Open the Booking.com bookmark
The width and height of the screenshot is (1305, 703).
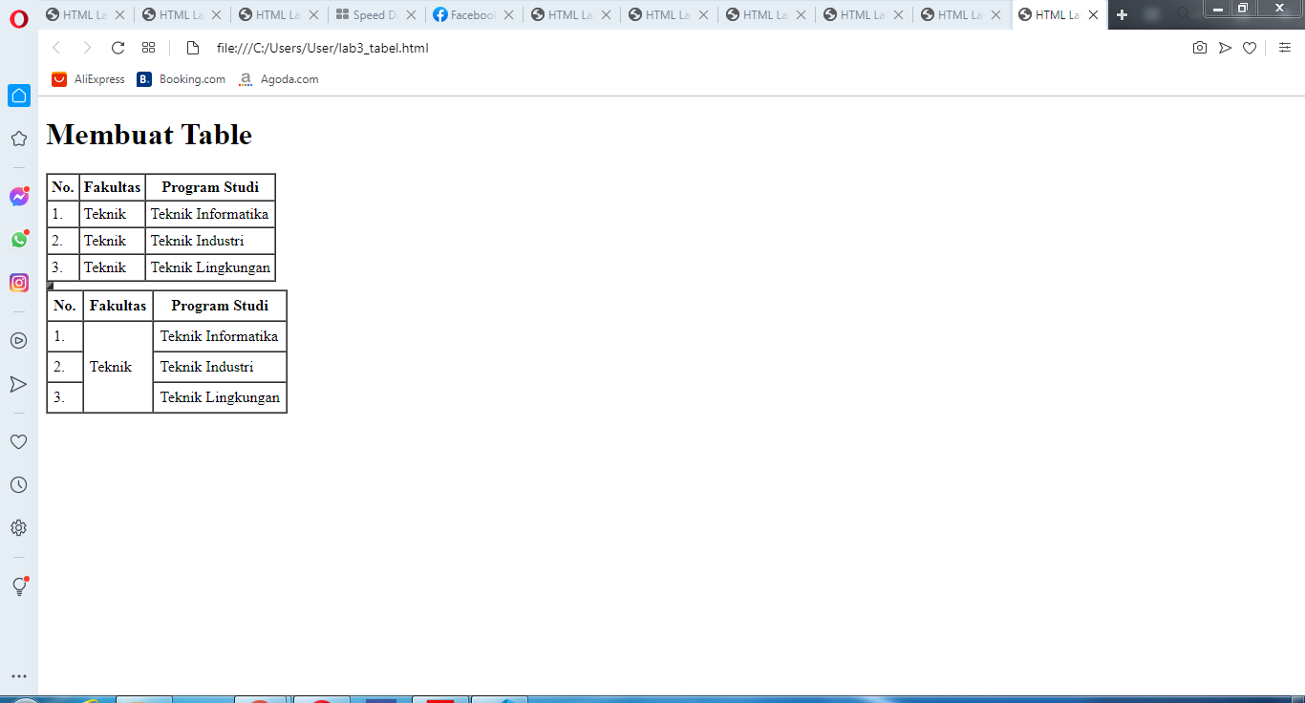[181, 79]
